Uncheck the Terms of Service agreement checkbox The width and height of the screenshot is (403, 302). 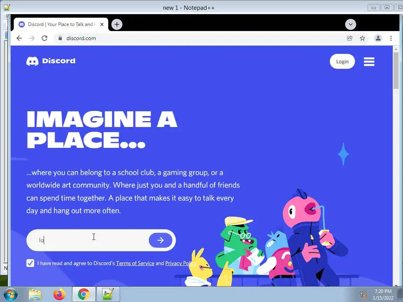[x=30, y=263]
